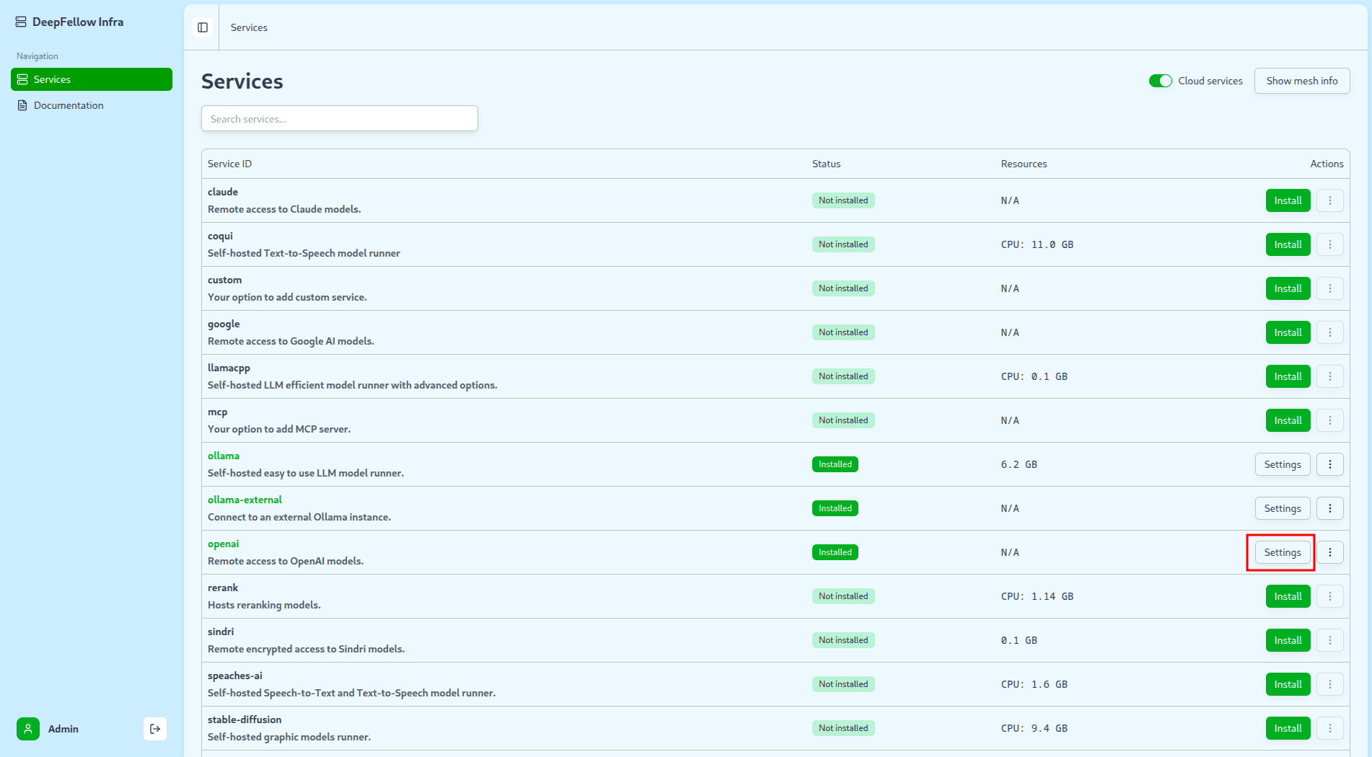Open the three-dot menu for sindri
The width and height of the screenshot is (1372, 757).
coord(1330,640)
